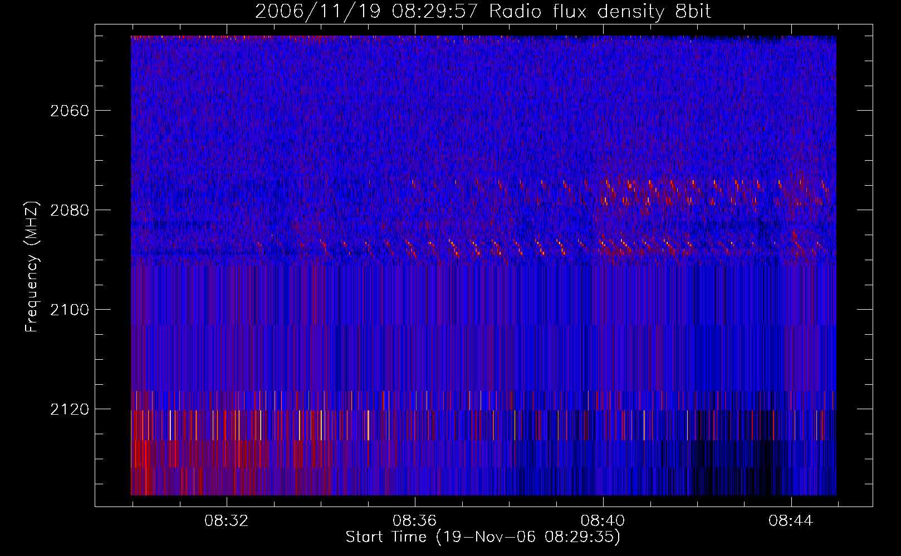
Task: Select the 'Frequency (MHZ)' y-axis label
Action: [32, 266]
